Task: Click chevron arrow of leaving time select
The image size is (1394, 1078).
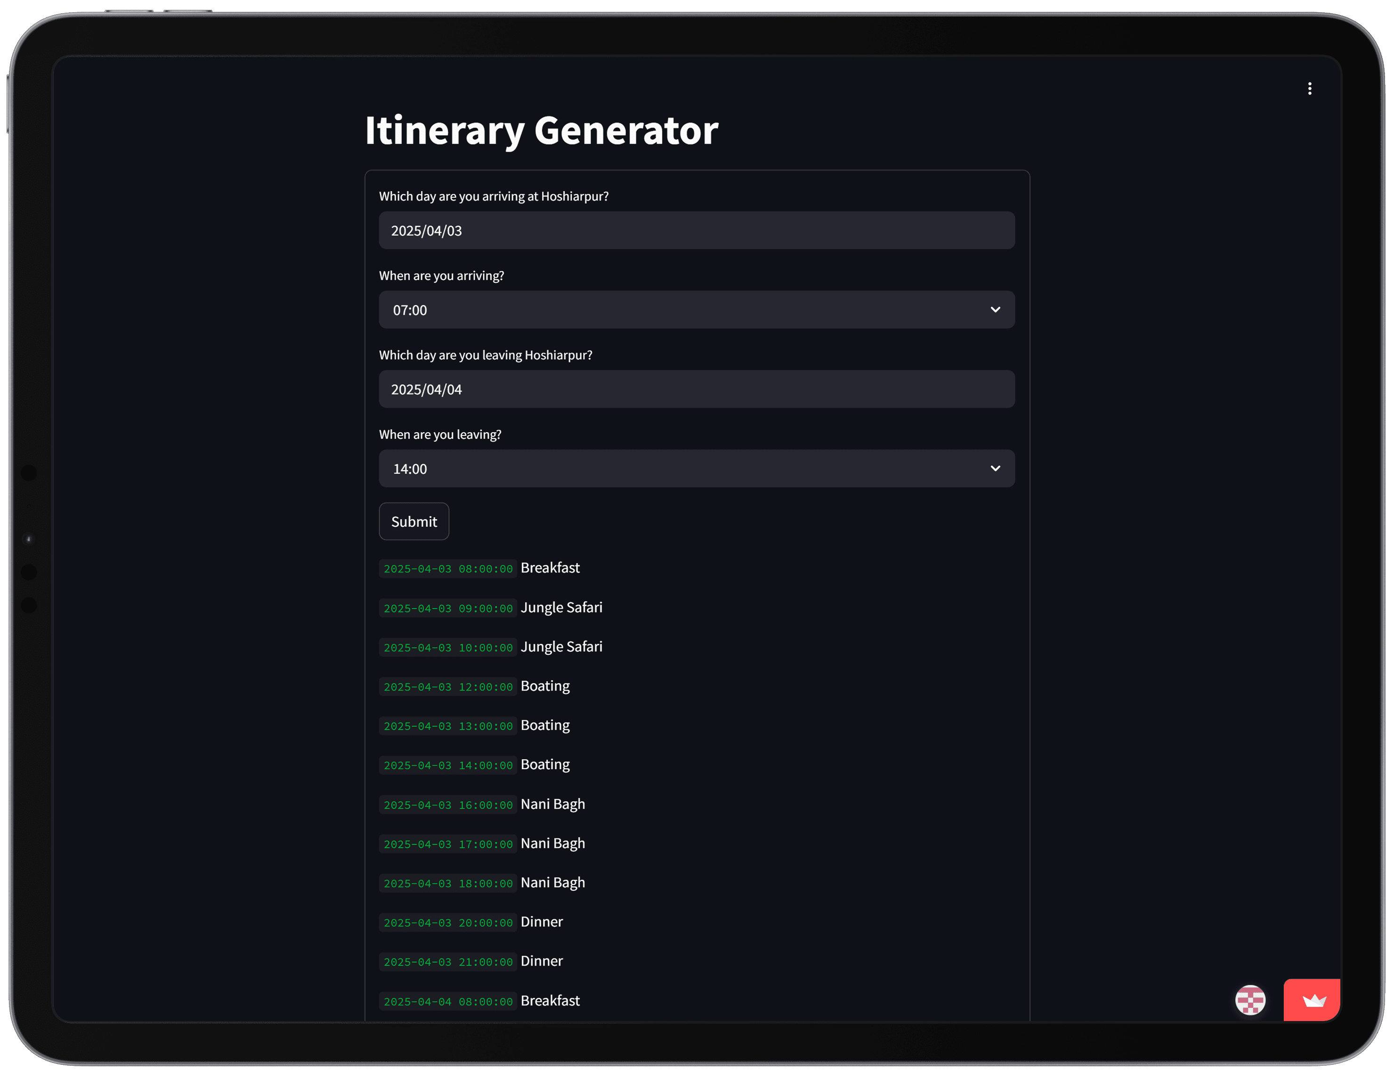Action: click(x=995, y=469)
